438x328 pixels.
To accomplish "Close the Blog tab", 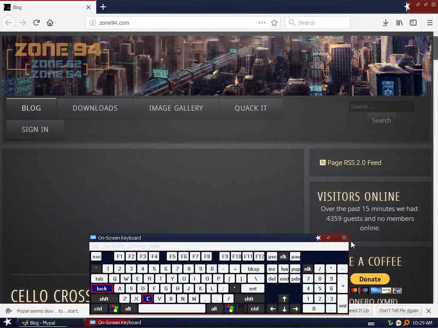I will 89,7.
